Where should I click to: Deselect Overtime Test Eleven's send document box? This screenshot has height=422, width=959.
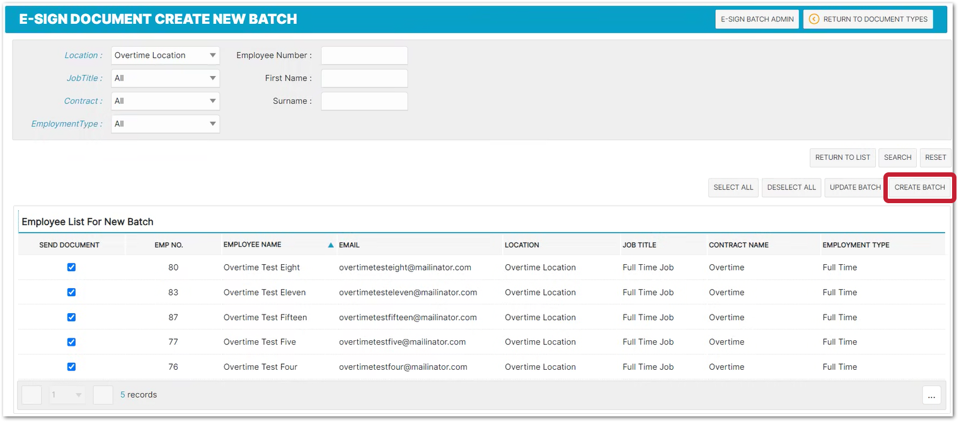click(x=71, y=292)
